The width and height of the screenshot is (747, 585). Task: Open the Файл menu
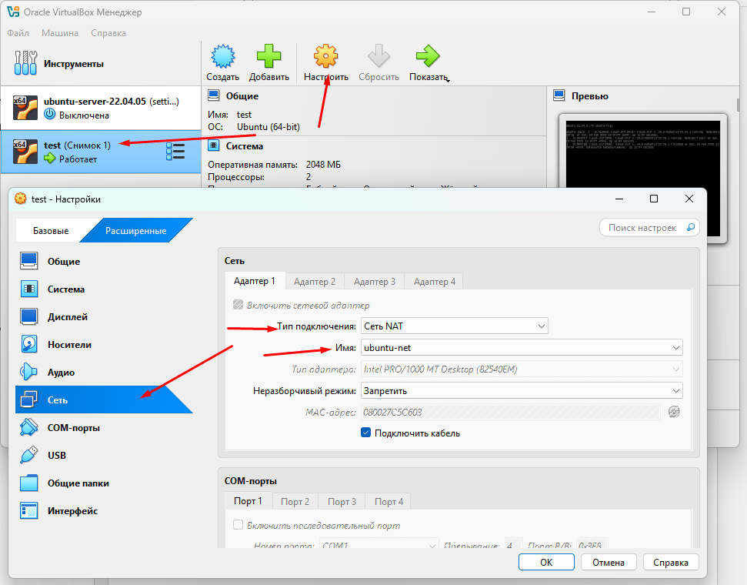click(18, 33)
